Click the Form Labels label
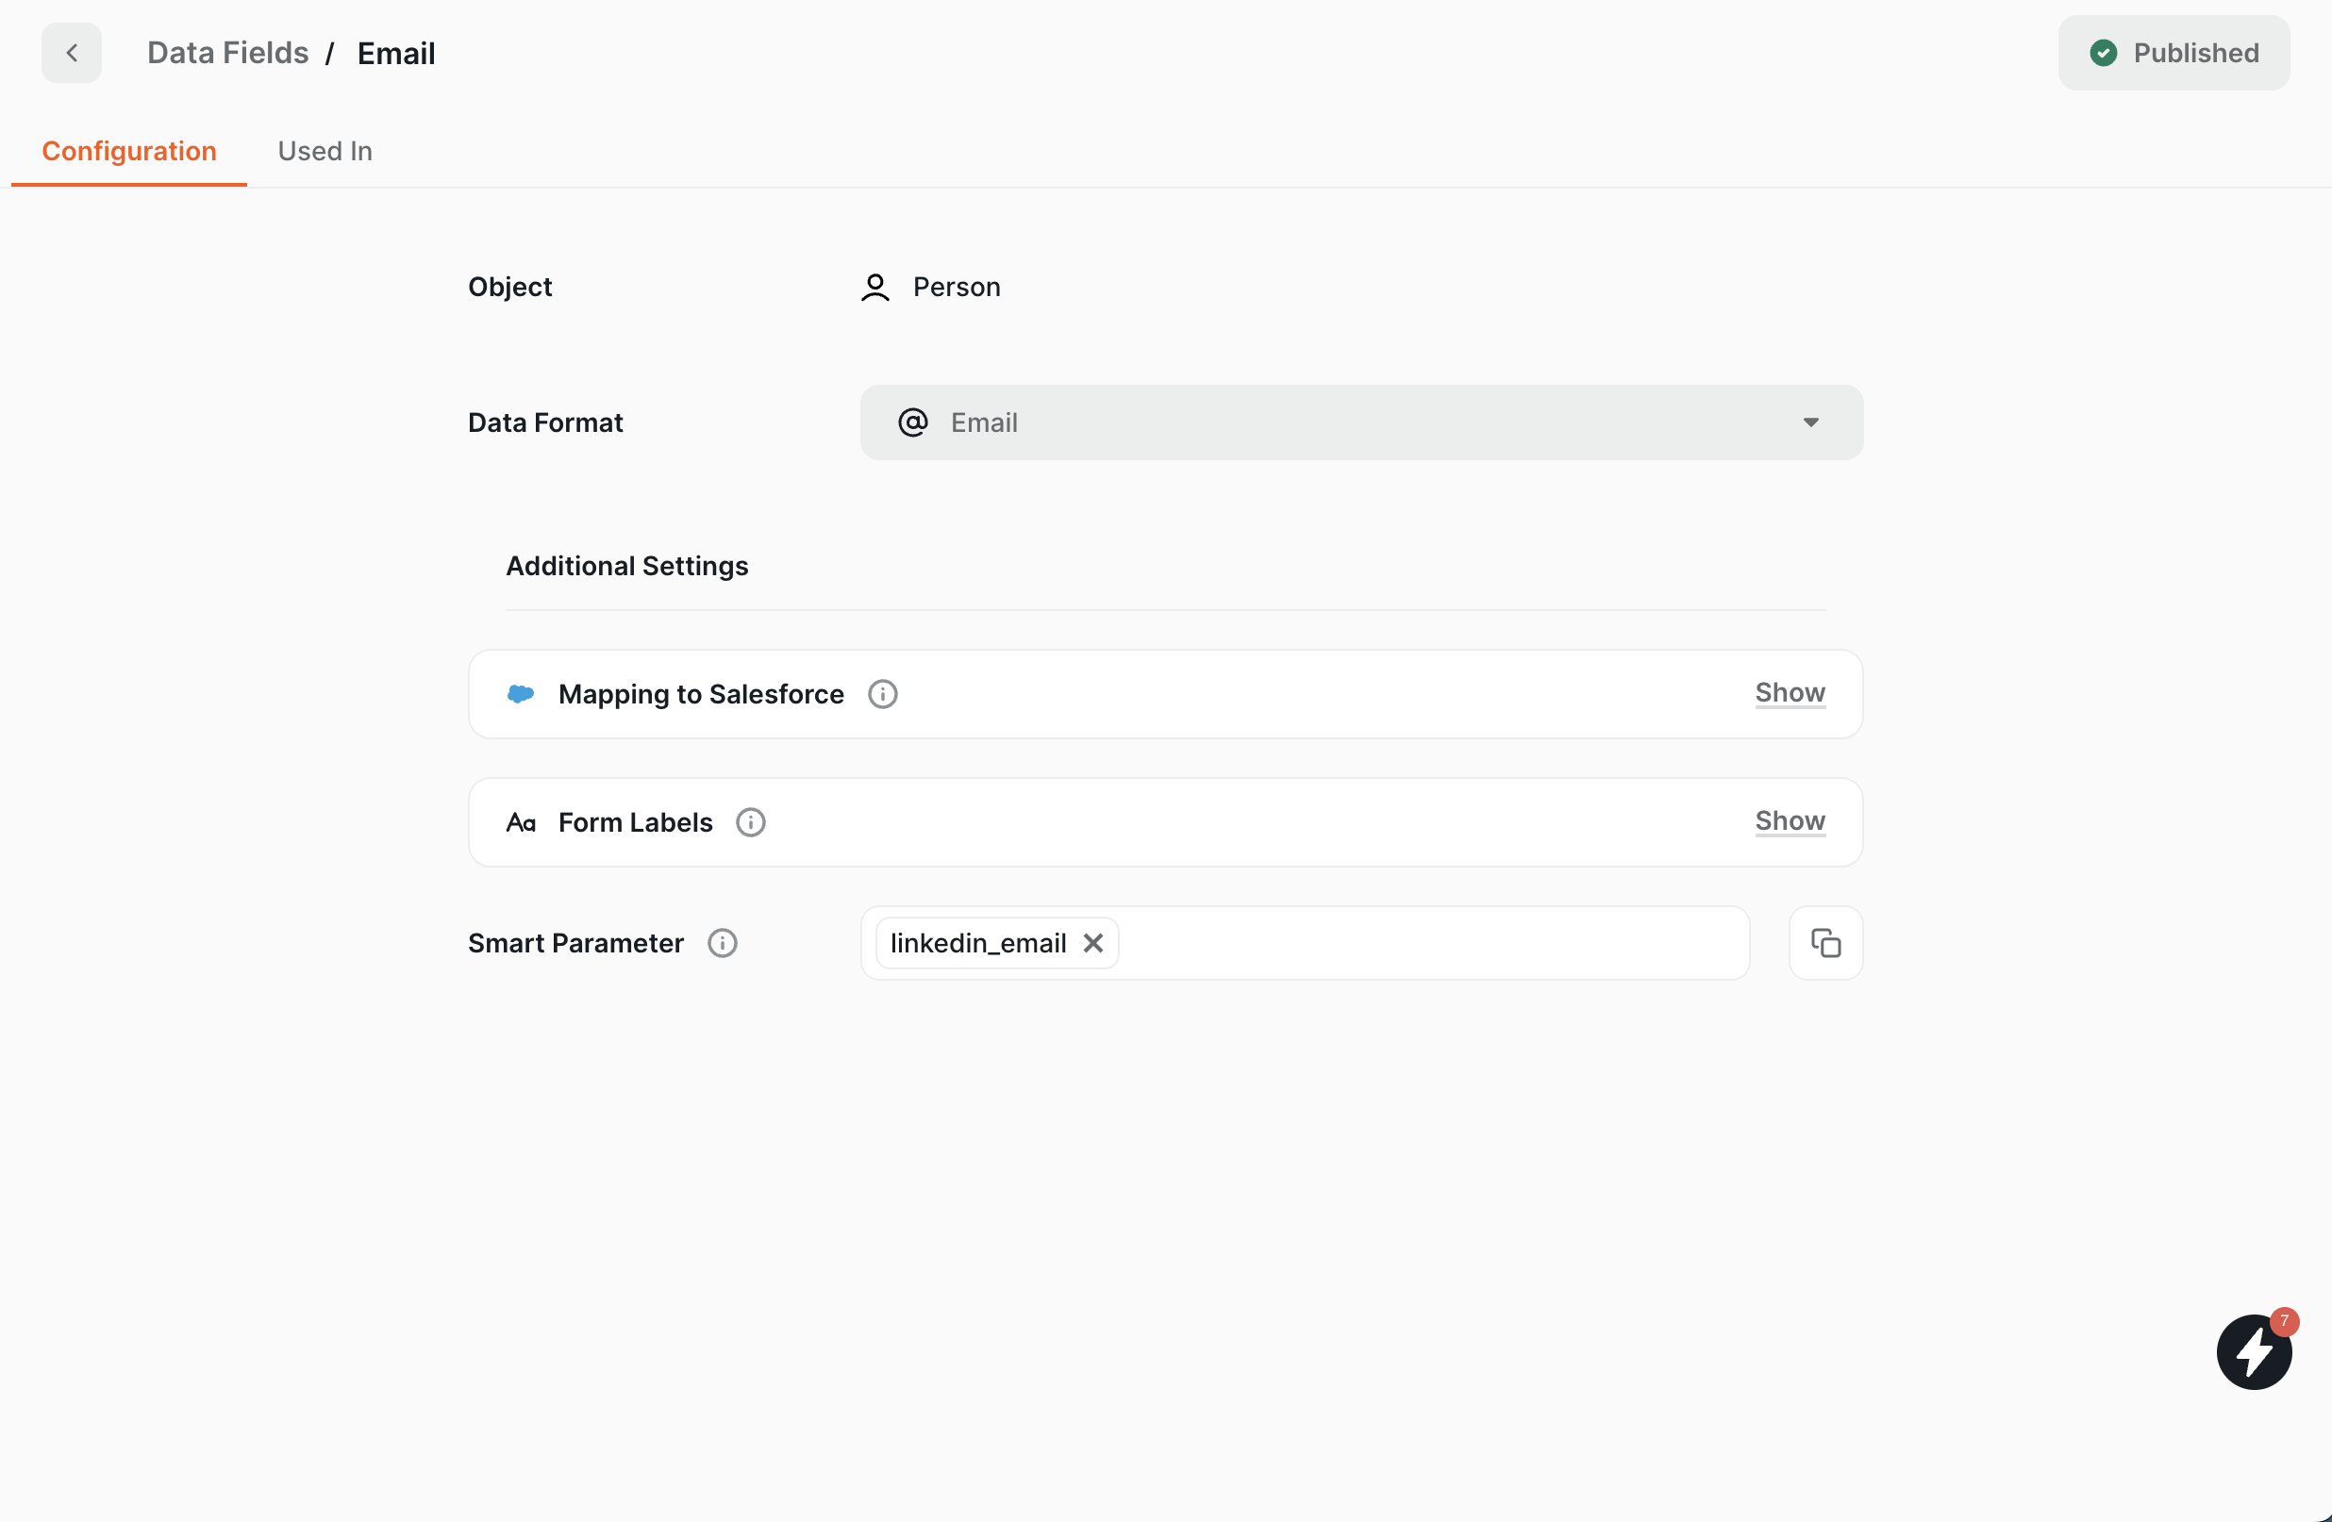The height and width of the screenshot is (1522, 2332). tap(635, 821)
